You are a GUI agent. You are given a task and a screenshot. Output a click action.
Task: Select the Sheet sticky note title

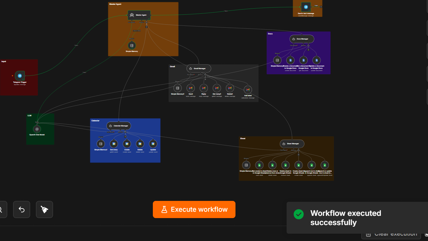(243, 138)
